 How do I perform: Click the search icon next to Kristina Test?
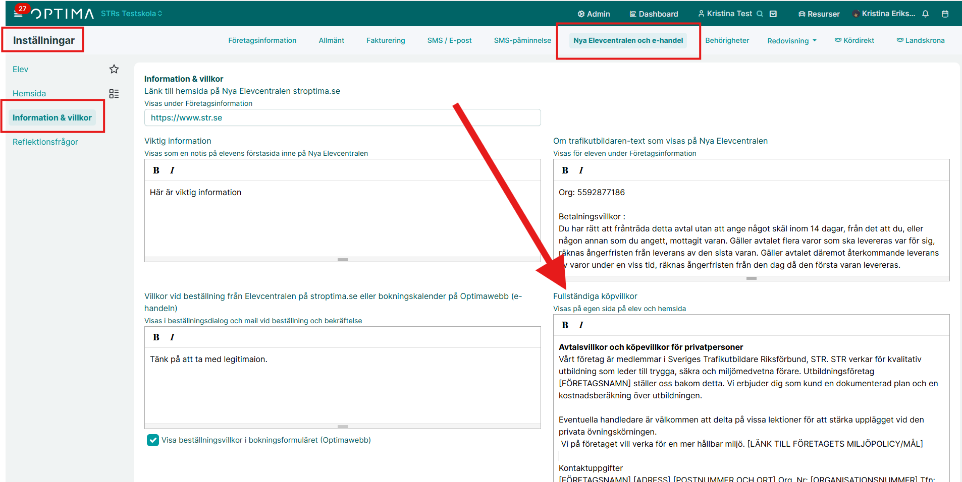point(760,14)
